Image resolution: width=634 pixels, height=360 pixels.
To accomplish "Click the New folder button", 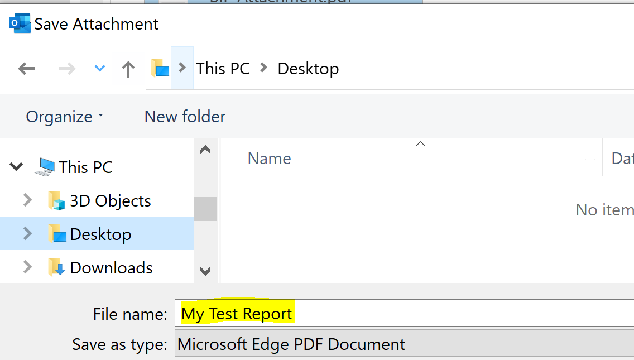I will (x=184, y=116).
